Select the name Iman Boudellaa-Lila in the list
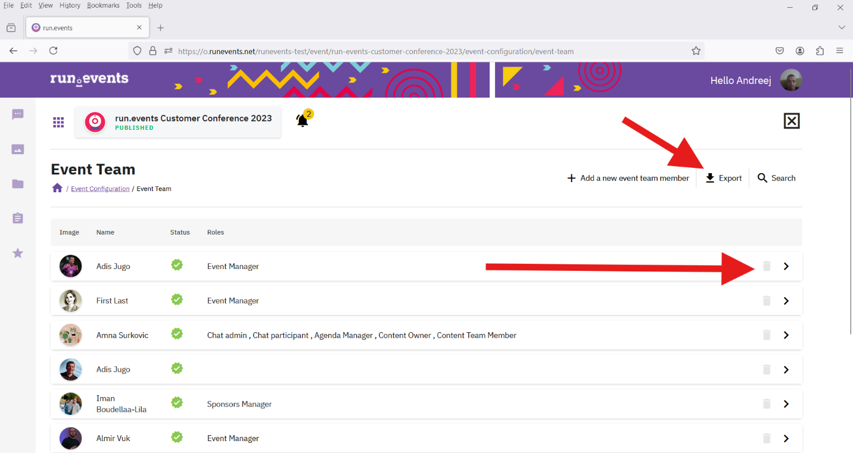The width and height of the screenshot is (853, 453). [122, 404]
